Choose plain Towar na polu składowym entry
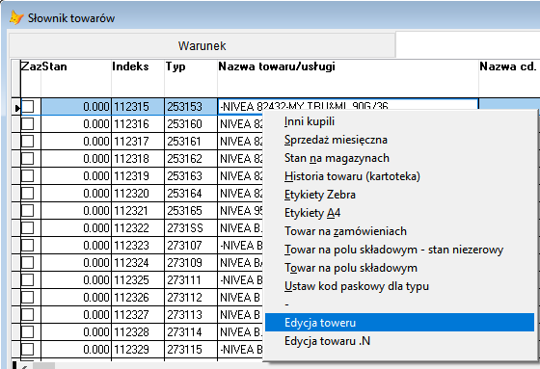Image resolution: width=540 pixels, height=369 pixels. click(399, 268)
